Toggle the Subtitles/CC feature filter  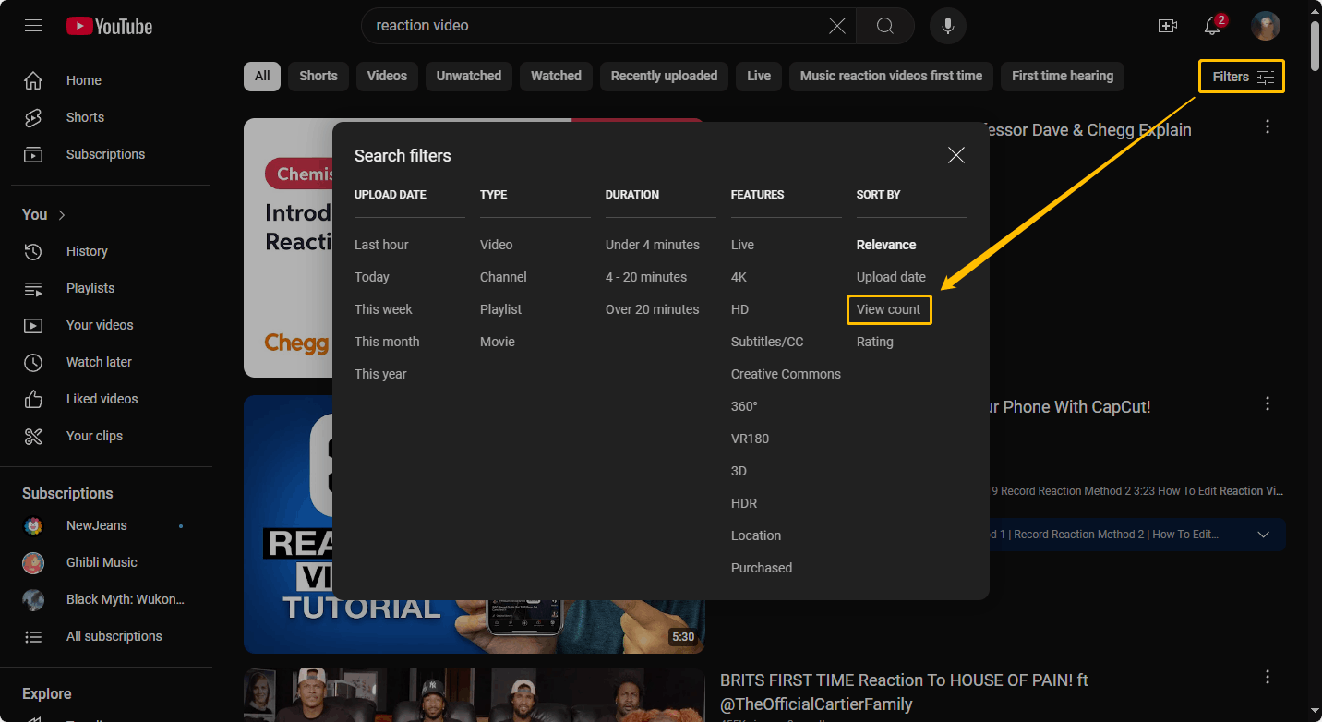coord(766,342)
